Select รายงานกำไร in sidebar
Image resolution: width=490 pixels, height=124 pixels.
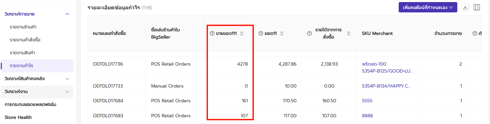tap(22, 66)
